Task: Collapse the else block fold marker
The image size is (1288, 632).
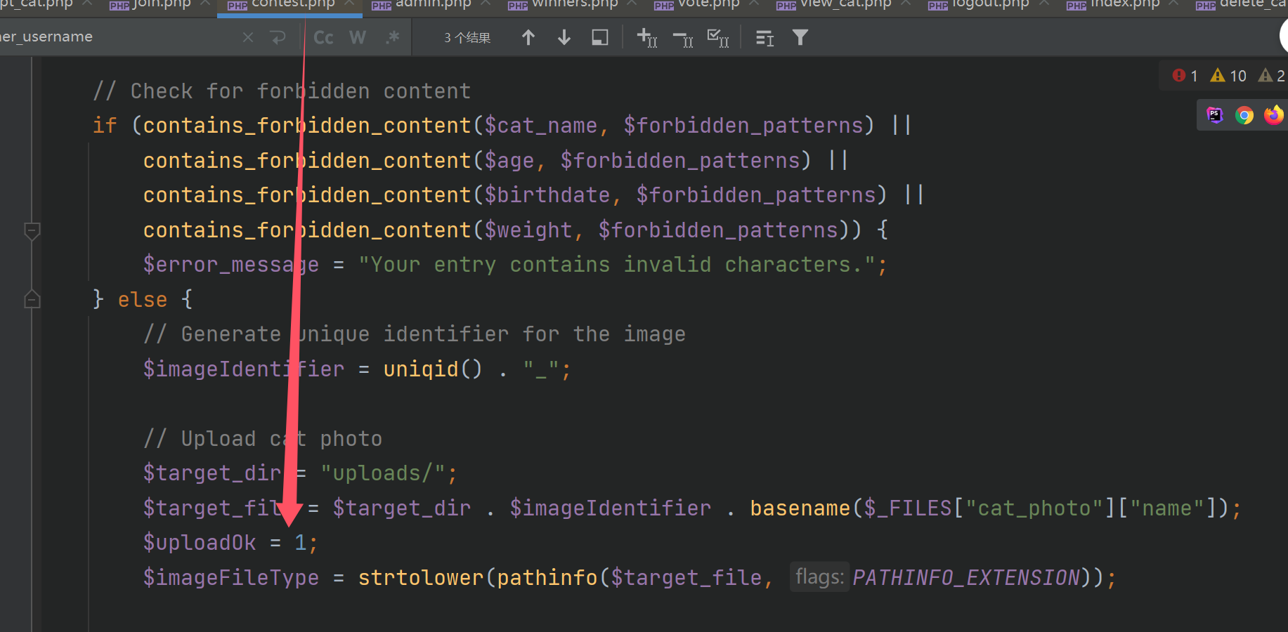Action: [32, 300]
